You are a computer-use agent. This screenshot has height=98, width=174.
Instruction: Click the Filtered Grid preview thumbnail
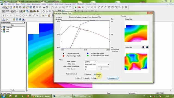(136, 61)
